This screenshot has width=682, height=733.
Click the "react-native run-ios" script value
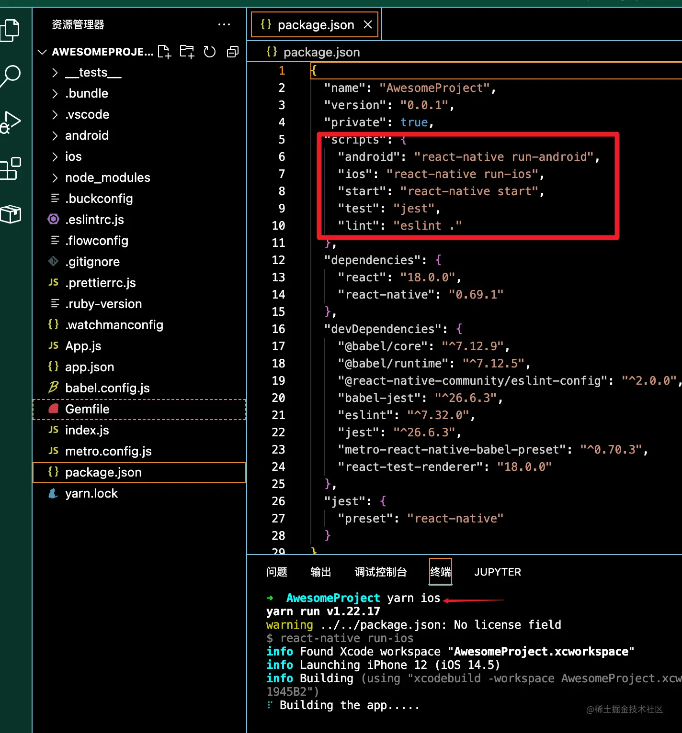coord(462,174)
